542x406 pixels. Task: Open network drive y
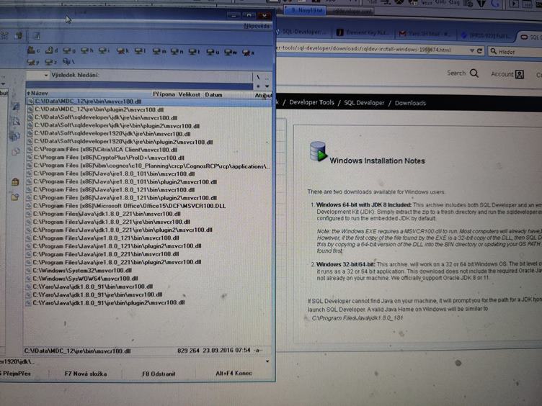pyautogui.click(x=33, y=62)
